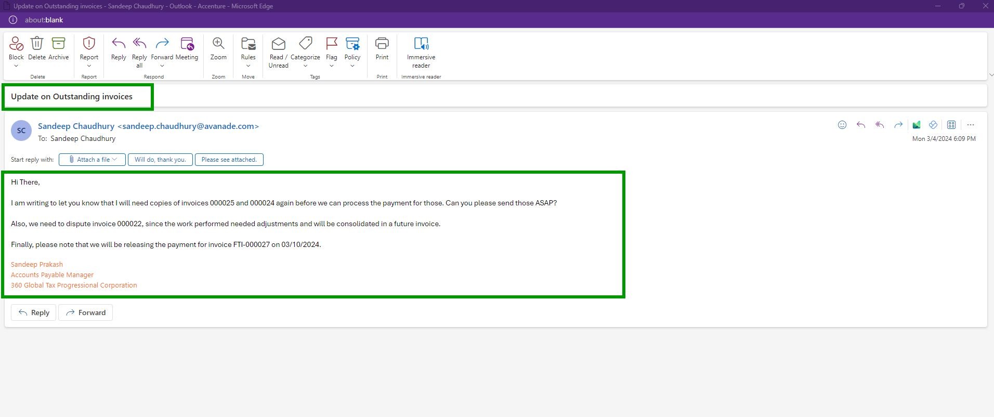This screenshot has height=417, width=994.
Task: Click the Delete trash icon in ribbon
Action: (x=37, y=44)
